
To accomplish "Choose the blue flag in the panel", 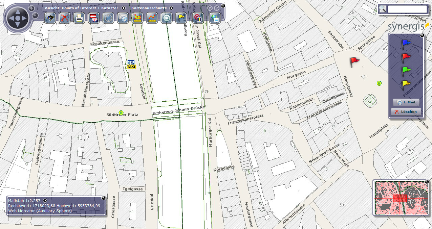I will tap(406, 43).
